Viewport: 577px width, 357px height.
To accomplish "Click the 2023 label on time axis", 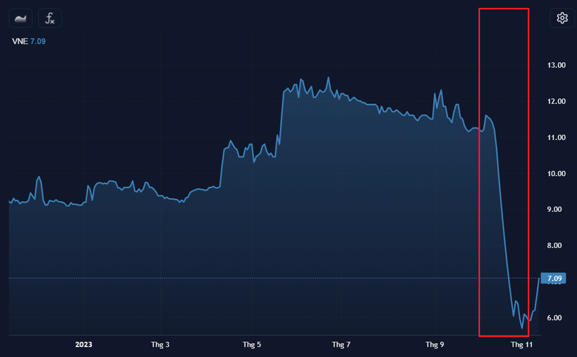I will [84, 345].
